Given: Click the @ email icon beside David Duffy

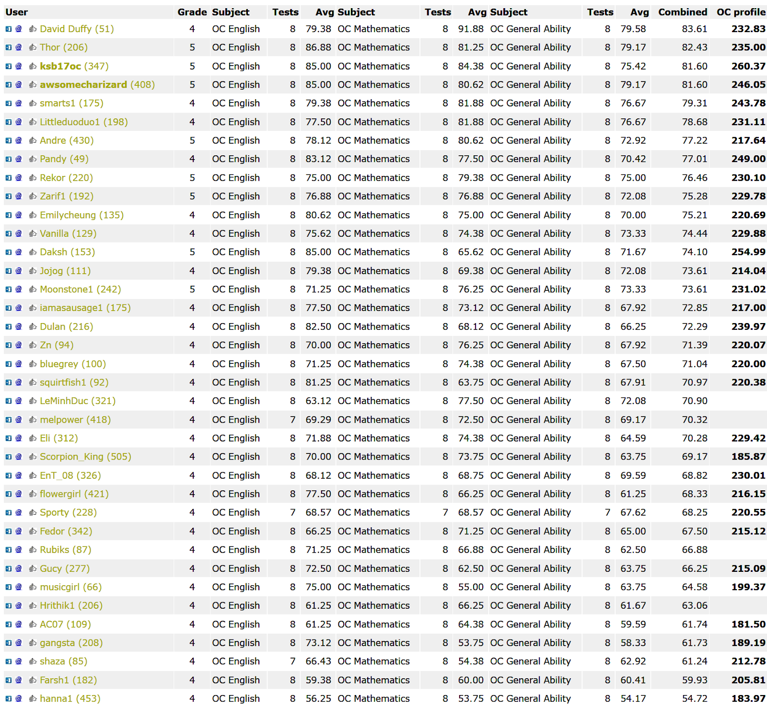Looking at the screenshot, I should pyautogui.click(x=19, y=29).
